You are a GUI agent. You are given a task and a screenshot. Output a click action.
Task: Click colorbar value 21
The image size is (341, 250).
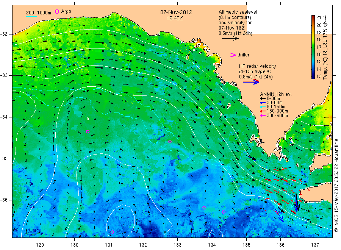[x=319, y=17]
